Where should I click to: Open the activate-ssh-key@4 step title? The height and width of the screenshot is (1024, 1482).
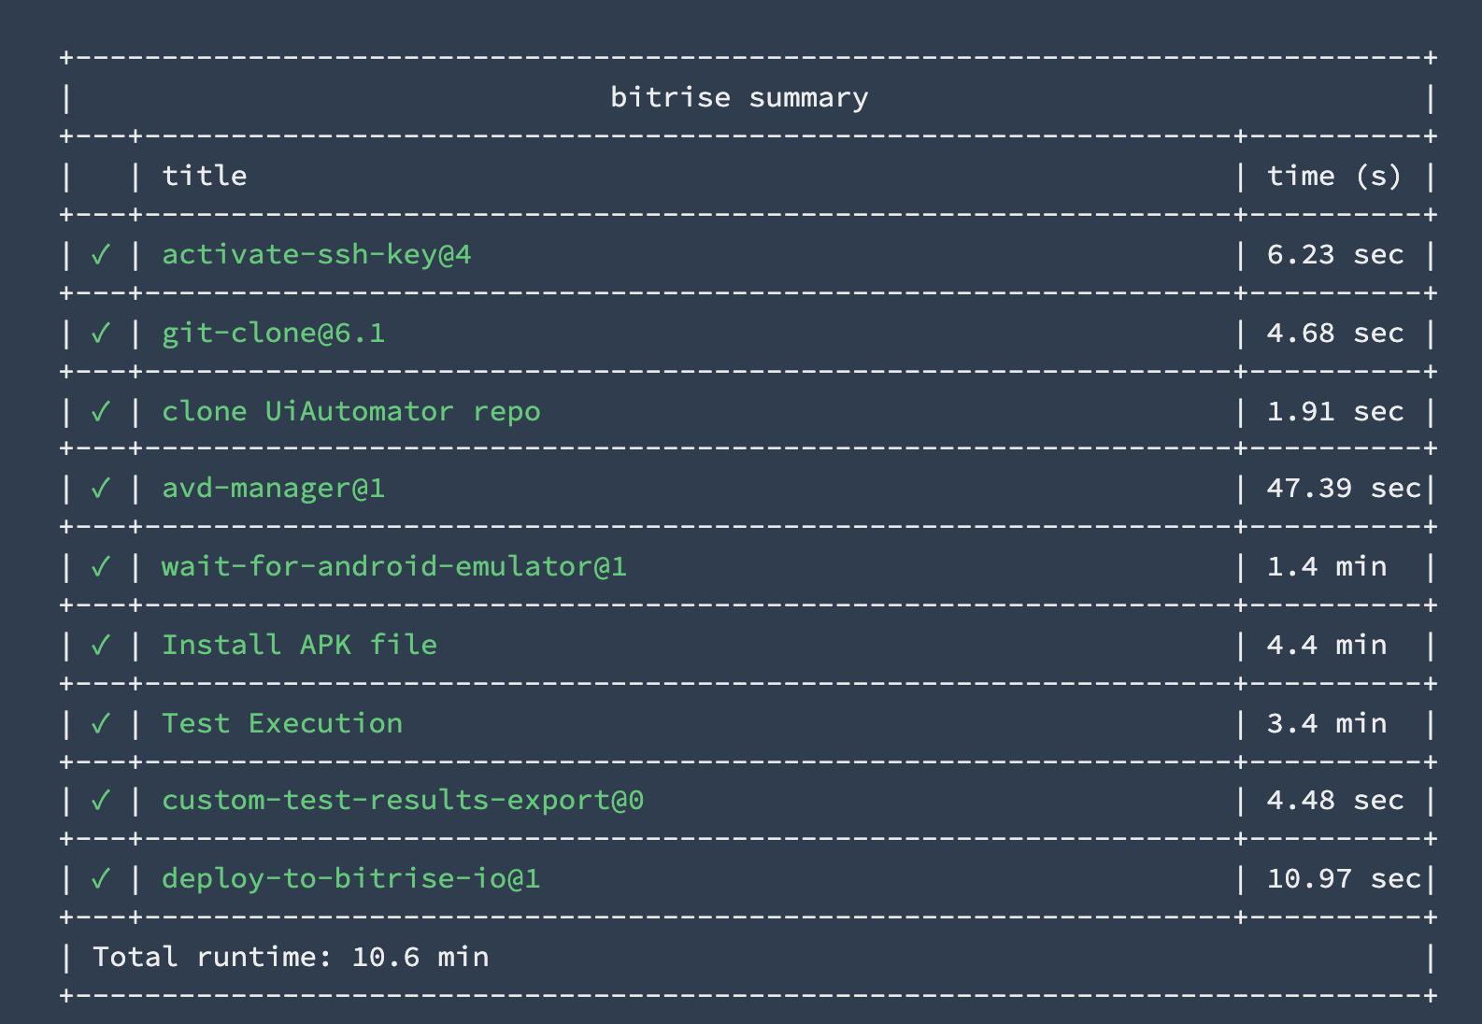coord(316,254)
